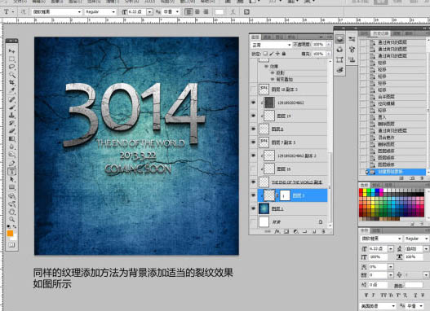The width and height of the screenshot is (430, 311).
Task: Select the Rectangular Marquee tool
Action: click(x=11, y=59)
